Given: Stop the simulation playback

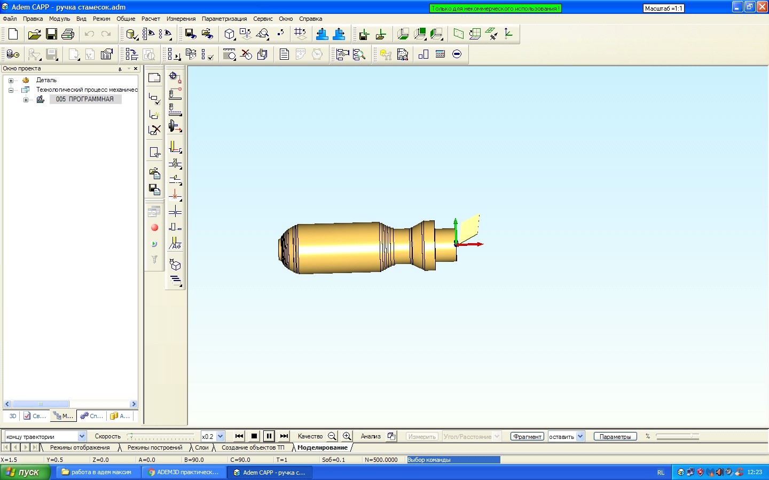Looking at the screenshot, I should click(x=254, y=436).
